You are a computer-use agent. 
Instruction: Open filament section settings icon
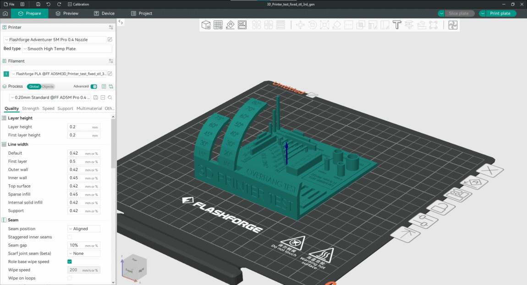111,61
